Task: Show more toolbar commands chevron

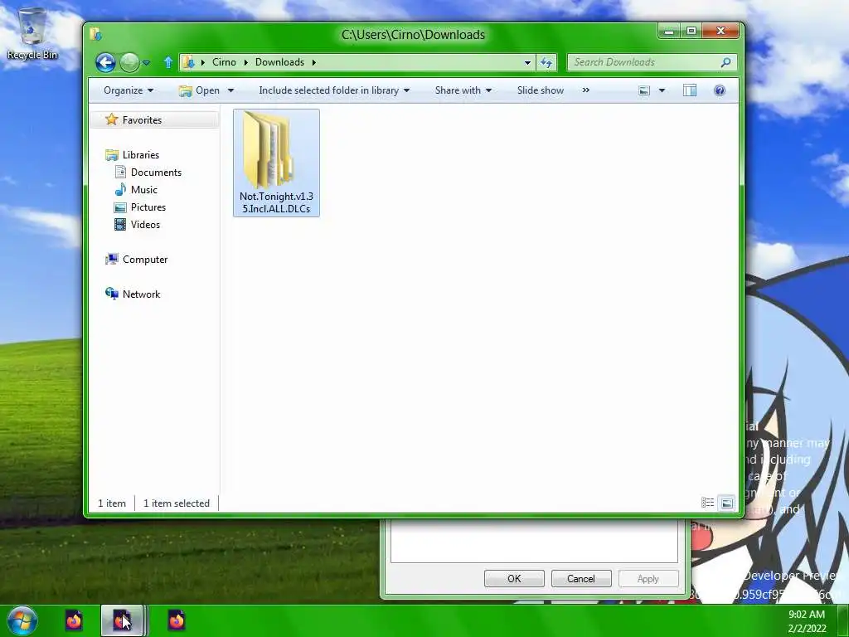Action: click(586, 90)
